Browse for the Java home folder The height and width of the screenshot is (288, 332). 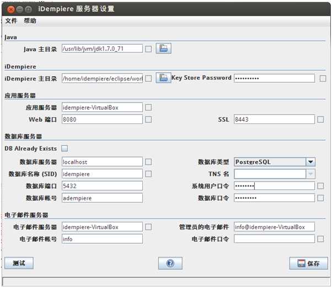click(x=163, y=49)
